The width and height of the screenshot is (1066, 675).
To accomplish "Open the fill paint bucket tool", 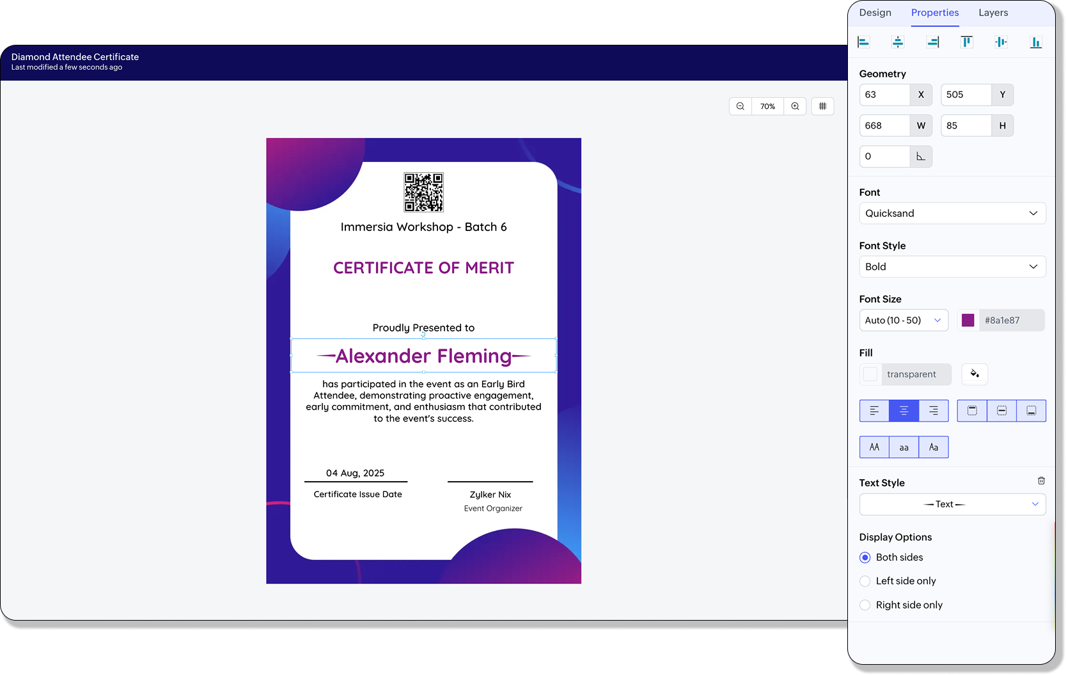I will (x=975, y=374).
